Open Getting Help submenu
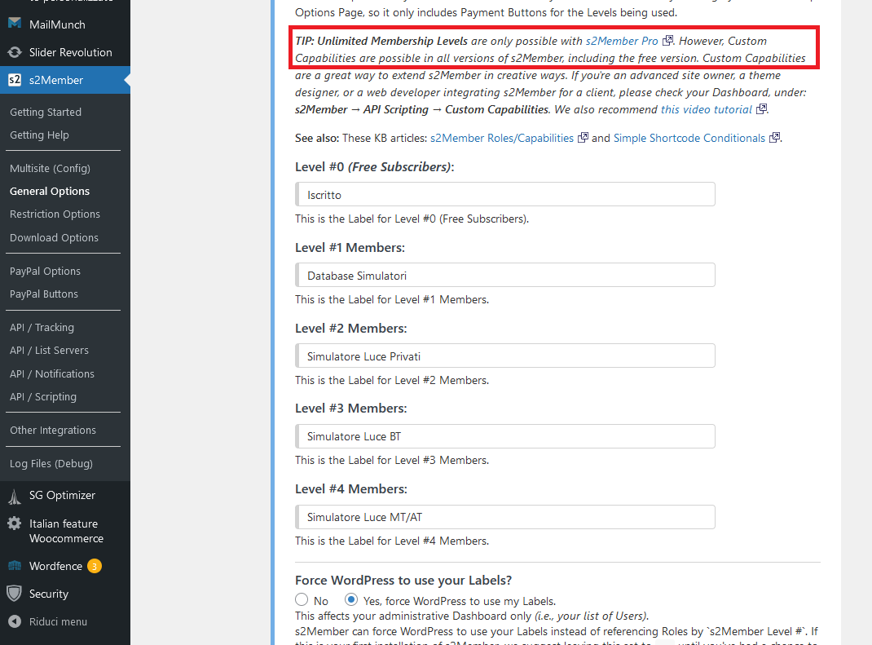The image size is (872, 645). pos(39,135)
